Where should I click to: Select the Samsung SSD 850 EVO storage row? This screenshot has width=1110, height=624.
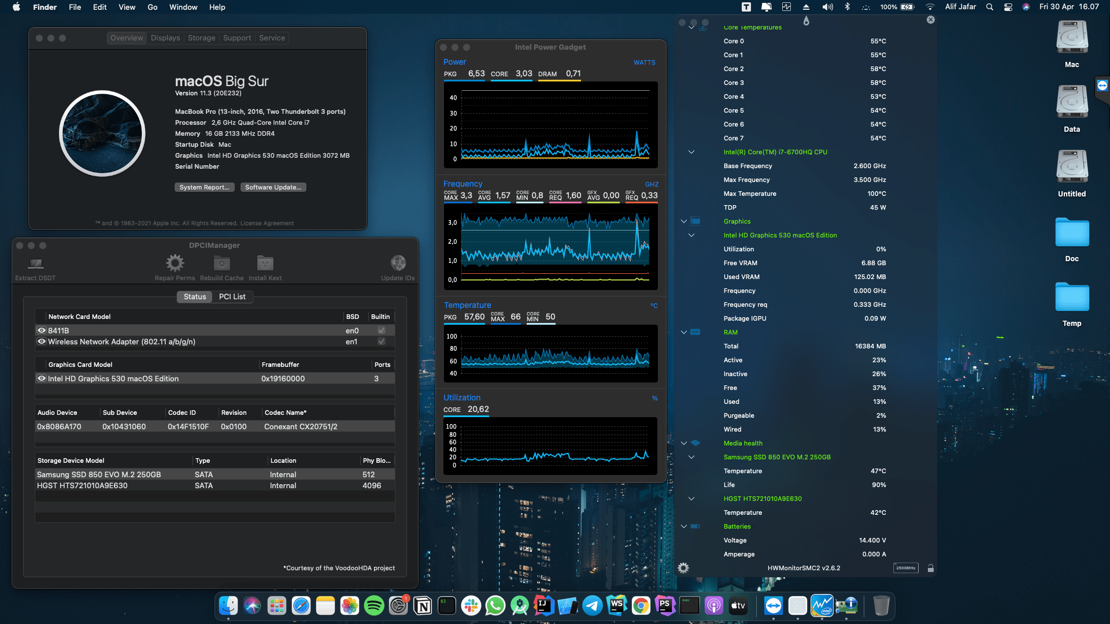[x=215, y=474]
